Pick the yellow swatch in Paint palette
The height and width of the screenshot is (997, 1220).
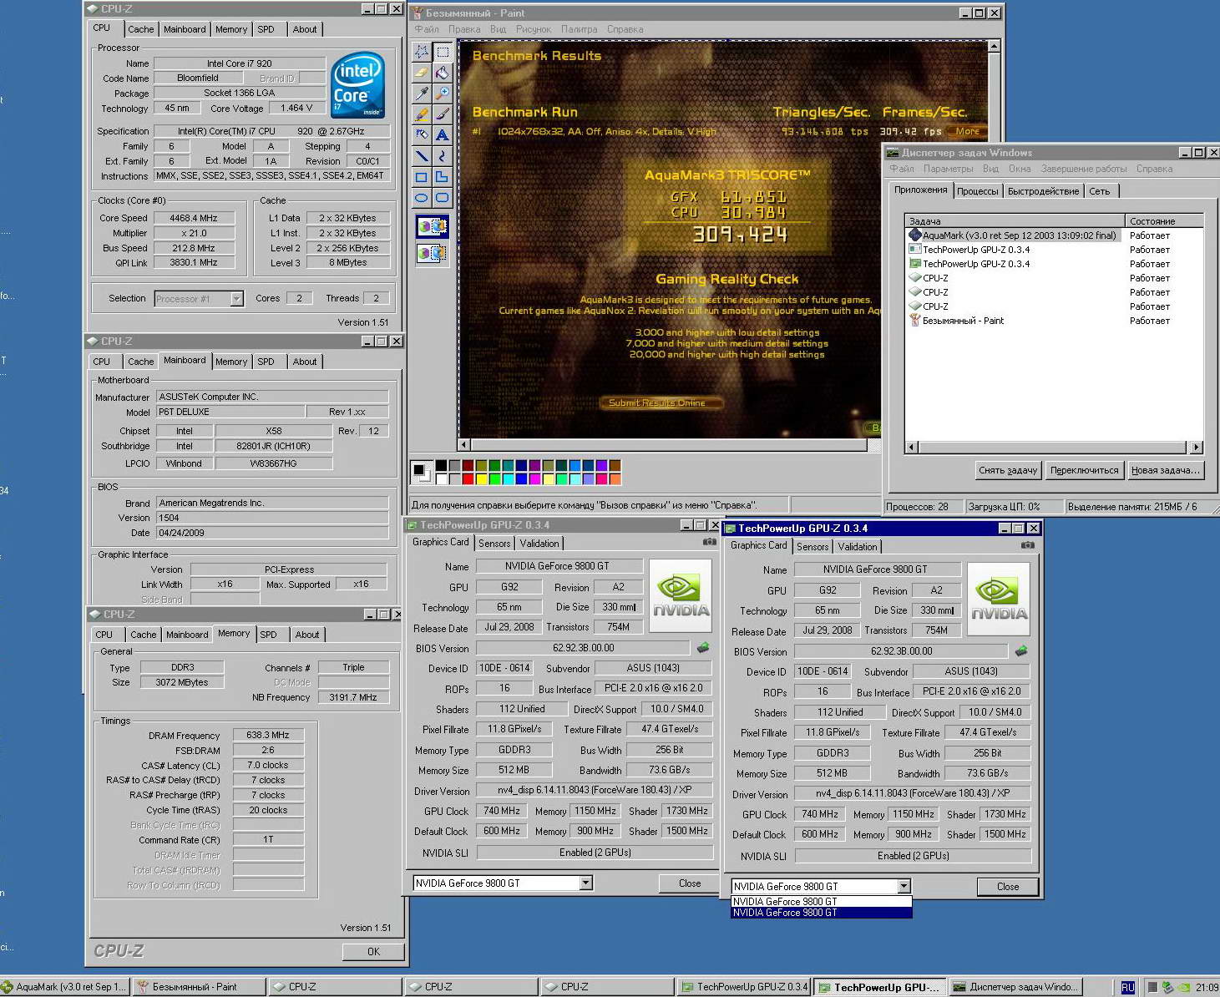[481, 479]
